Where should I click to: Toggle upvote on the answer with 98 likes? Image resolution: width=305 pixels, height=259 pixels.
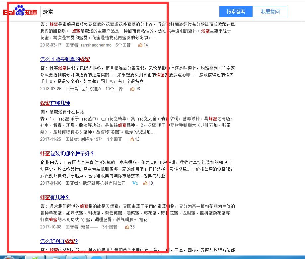(x=132, y=89)
